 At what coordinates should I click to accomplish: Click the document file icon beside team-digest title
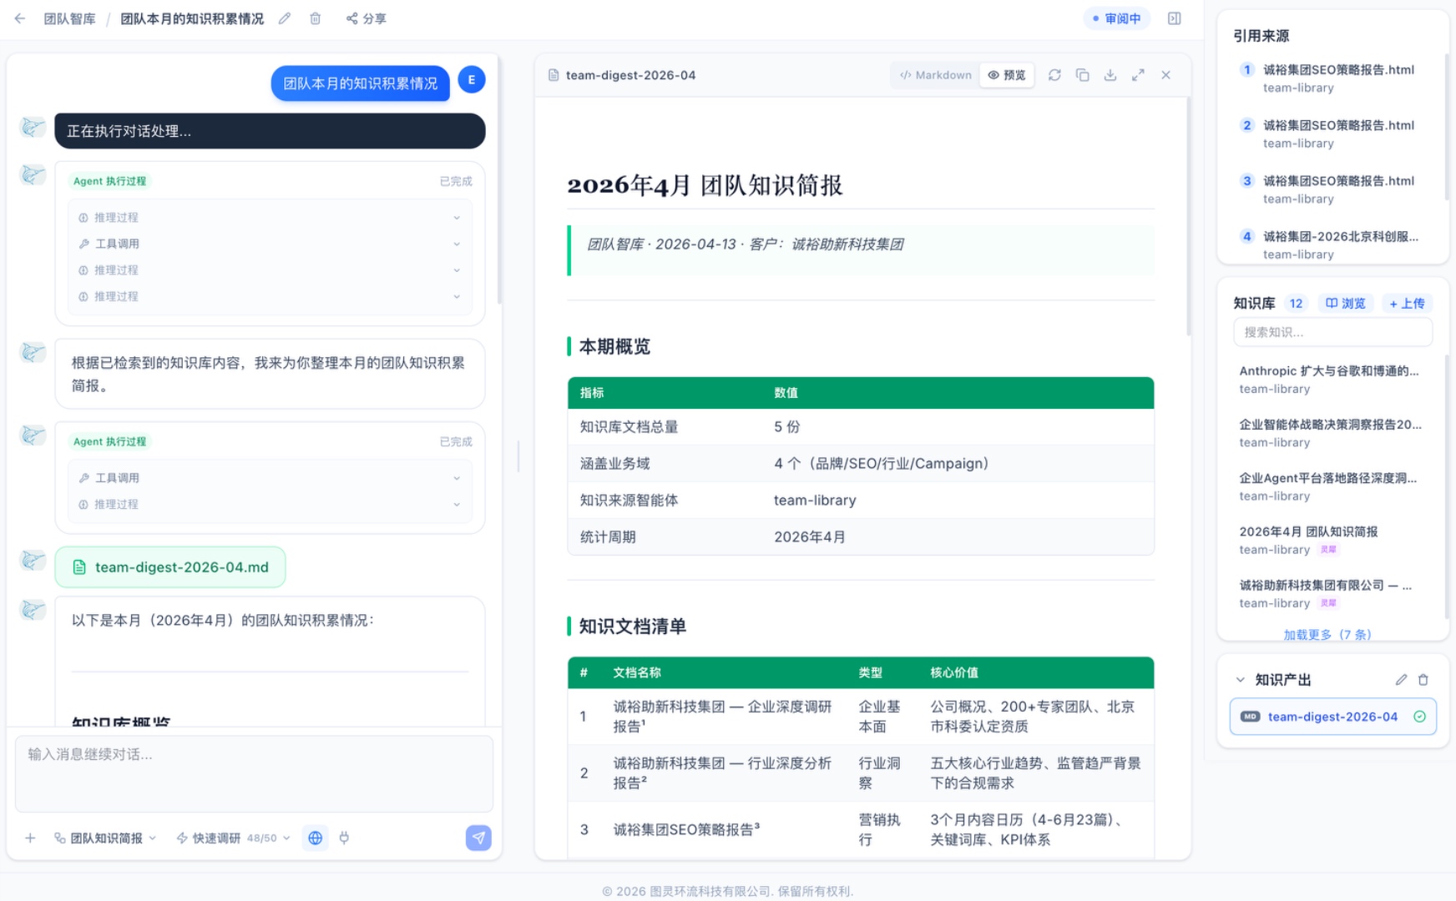point(554,75)
